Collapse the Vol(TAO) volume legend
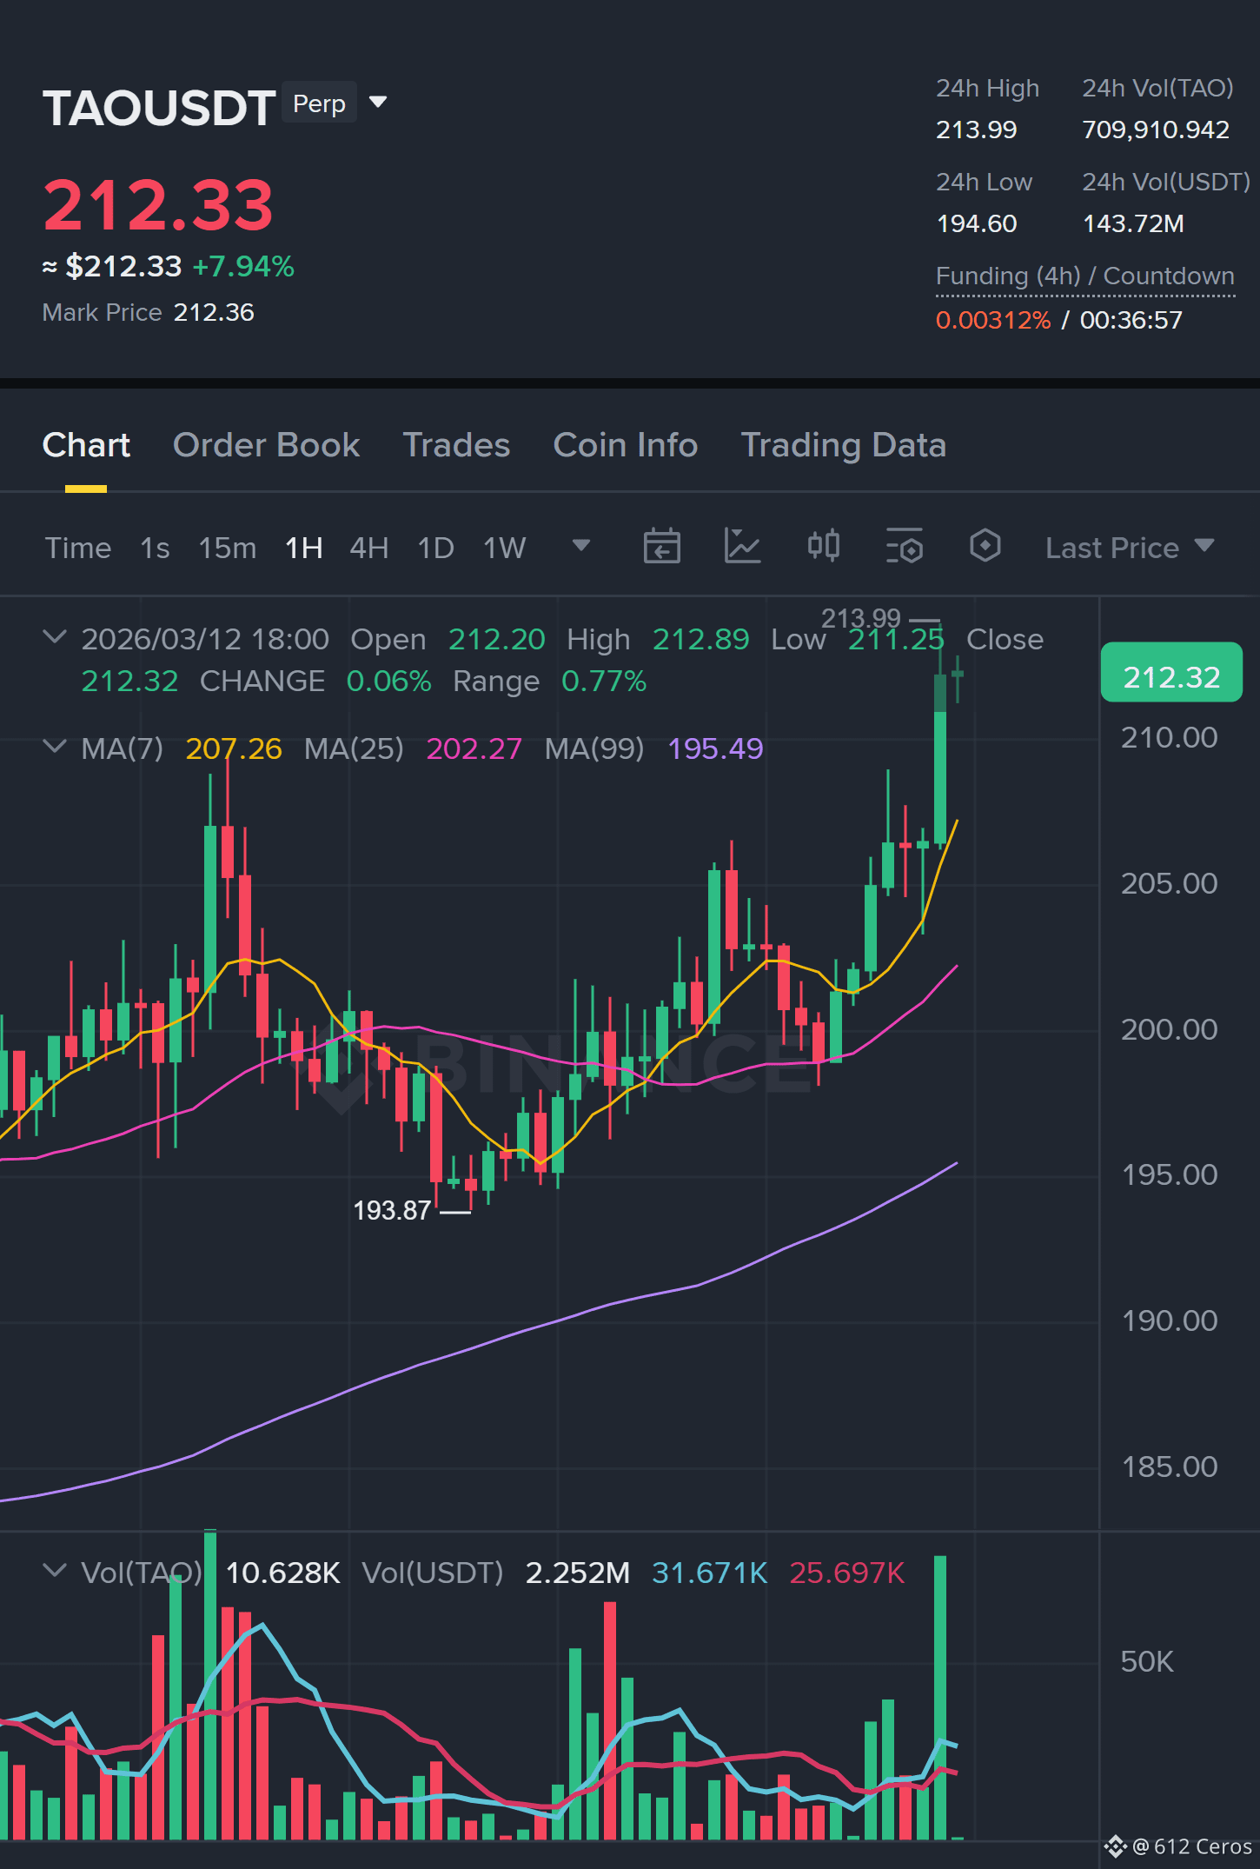Screen dimensions: 1260x1869 pyautogui.click(x=54, y=1571)
